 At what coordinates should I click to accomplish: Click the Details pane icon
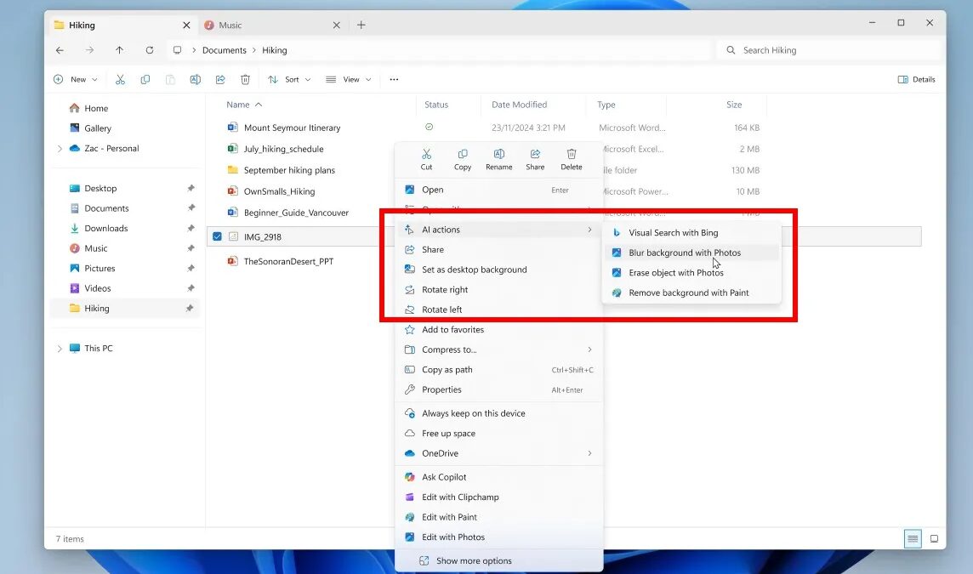(916, 79)
